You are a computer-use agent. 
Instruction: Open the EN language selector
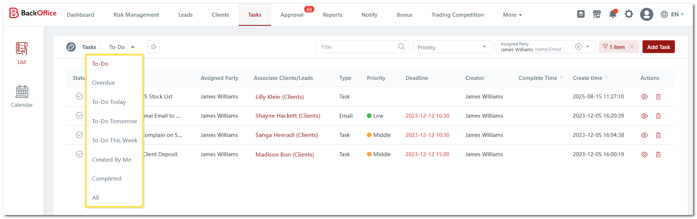(672, 15)
